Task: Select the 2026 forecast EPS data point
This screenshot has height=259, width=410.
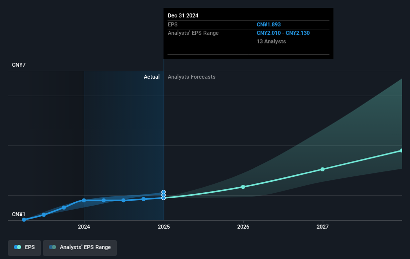Action: pos(243,187)
